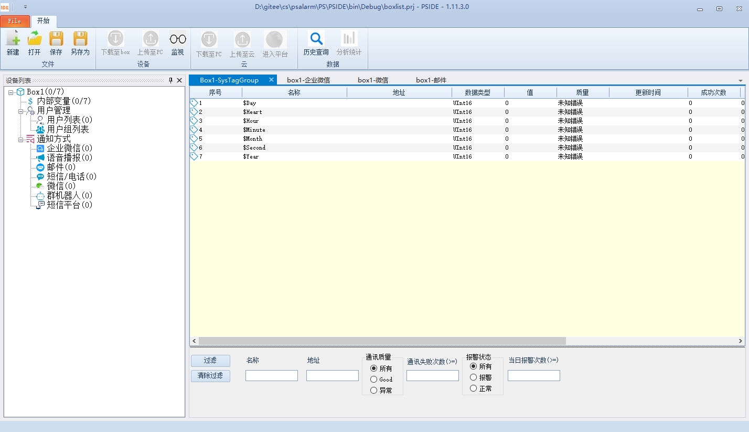The image size is (749, 432).
Task: Collapse the 用户管理 tree node
Action: (21, 111)
